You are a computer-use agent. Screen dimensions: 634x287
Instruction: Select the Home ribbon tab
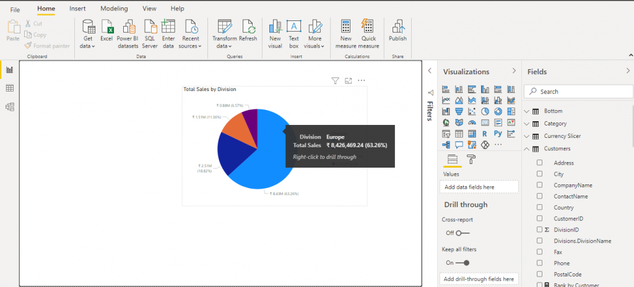[x=46, y=9]
